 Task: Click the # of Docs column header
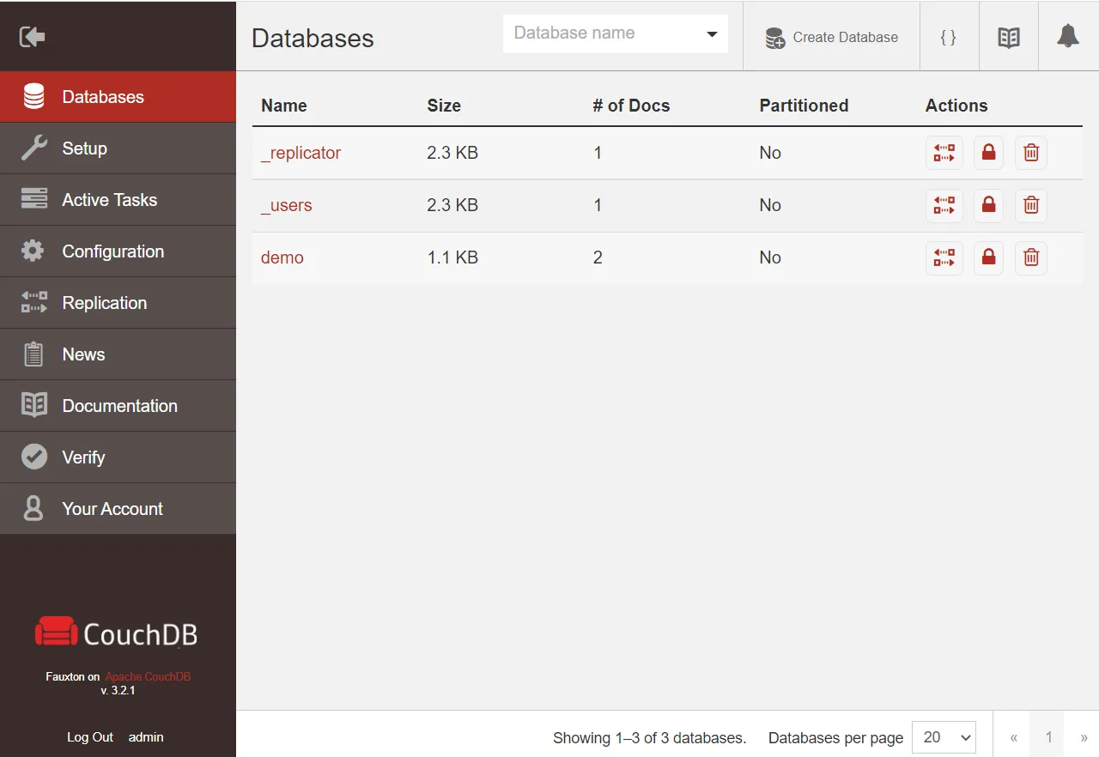[631, 106]
